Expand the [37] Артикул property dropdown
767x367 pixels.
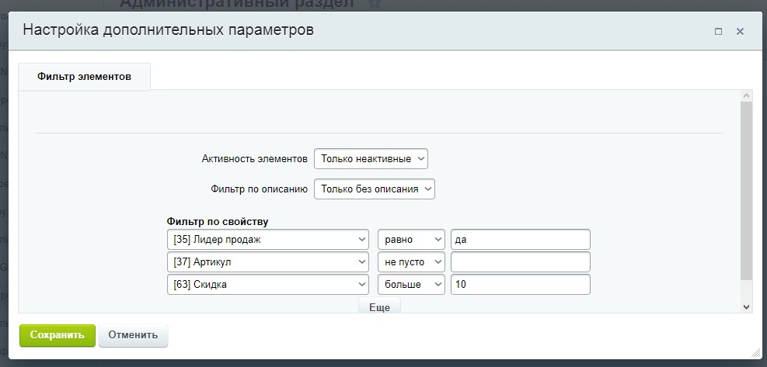point(267,262)
